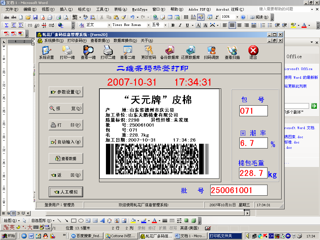Open Word's print preview icon
This screenshot has height=240, width=320.
[x=66, y=17]
